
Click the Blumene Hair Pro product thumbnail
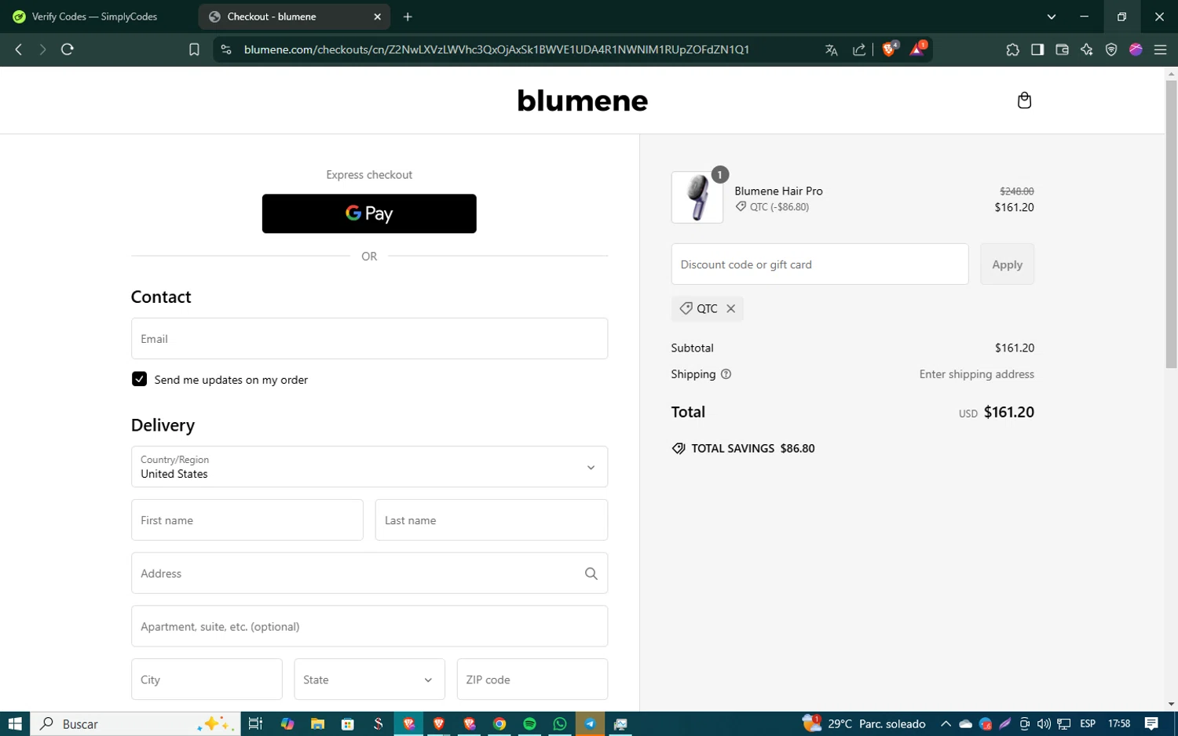coord(697,198)
